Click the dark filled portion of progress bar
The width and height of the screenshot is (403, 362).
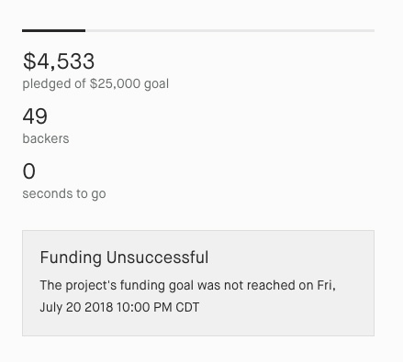[53, 30]
